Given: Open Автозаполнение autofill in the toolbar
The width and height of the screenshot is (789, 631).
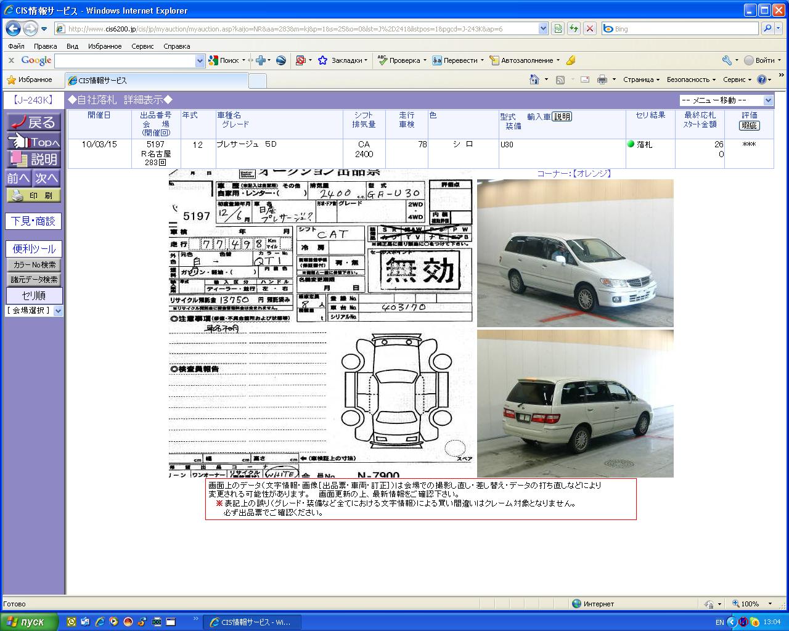Looking at the screenshot, I should [x=524, y=60].
